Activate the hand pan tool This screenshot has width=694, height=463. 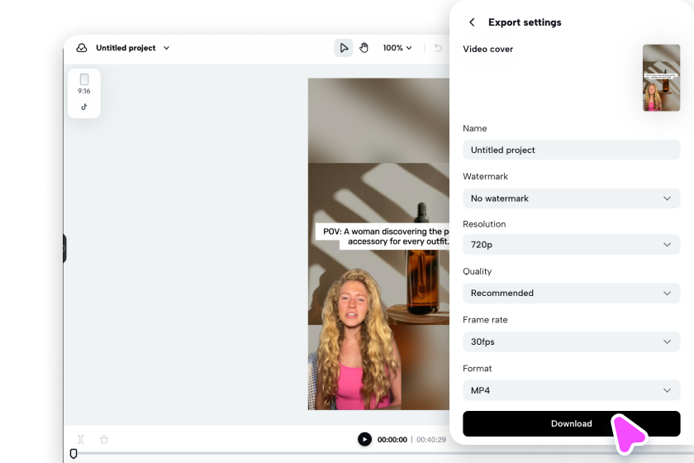point(364,48)
